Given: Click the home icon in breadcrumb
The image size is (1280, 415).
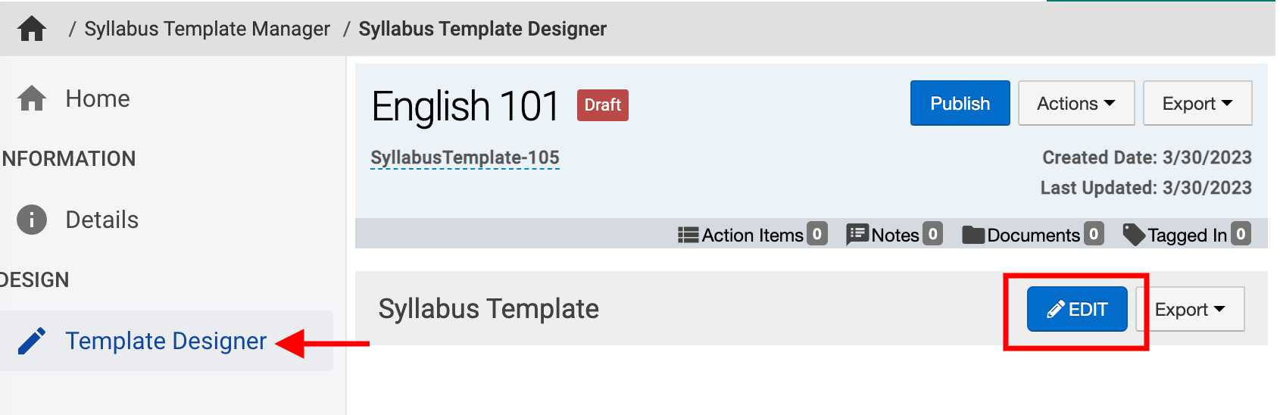Looking at the screenshot, I should pos(32,29).
